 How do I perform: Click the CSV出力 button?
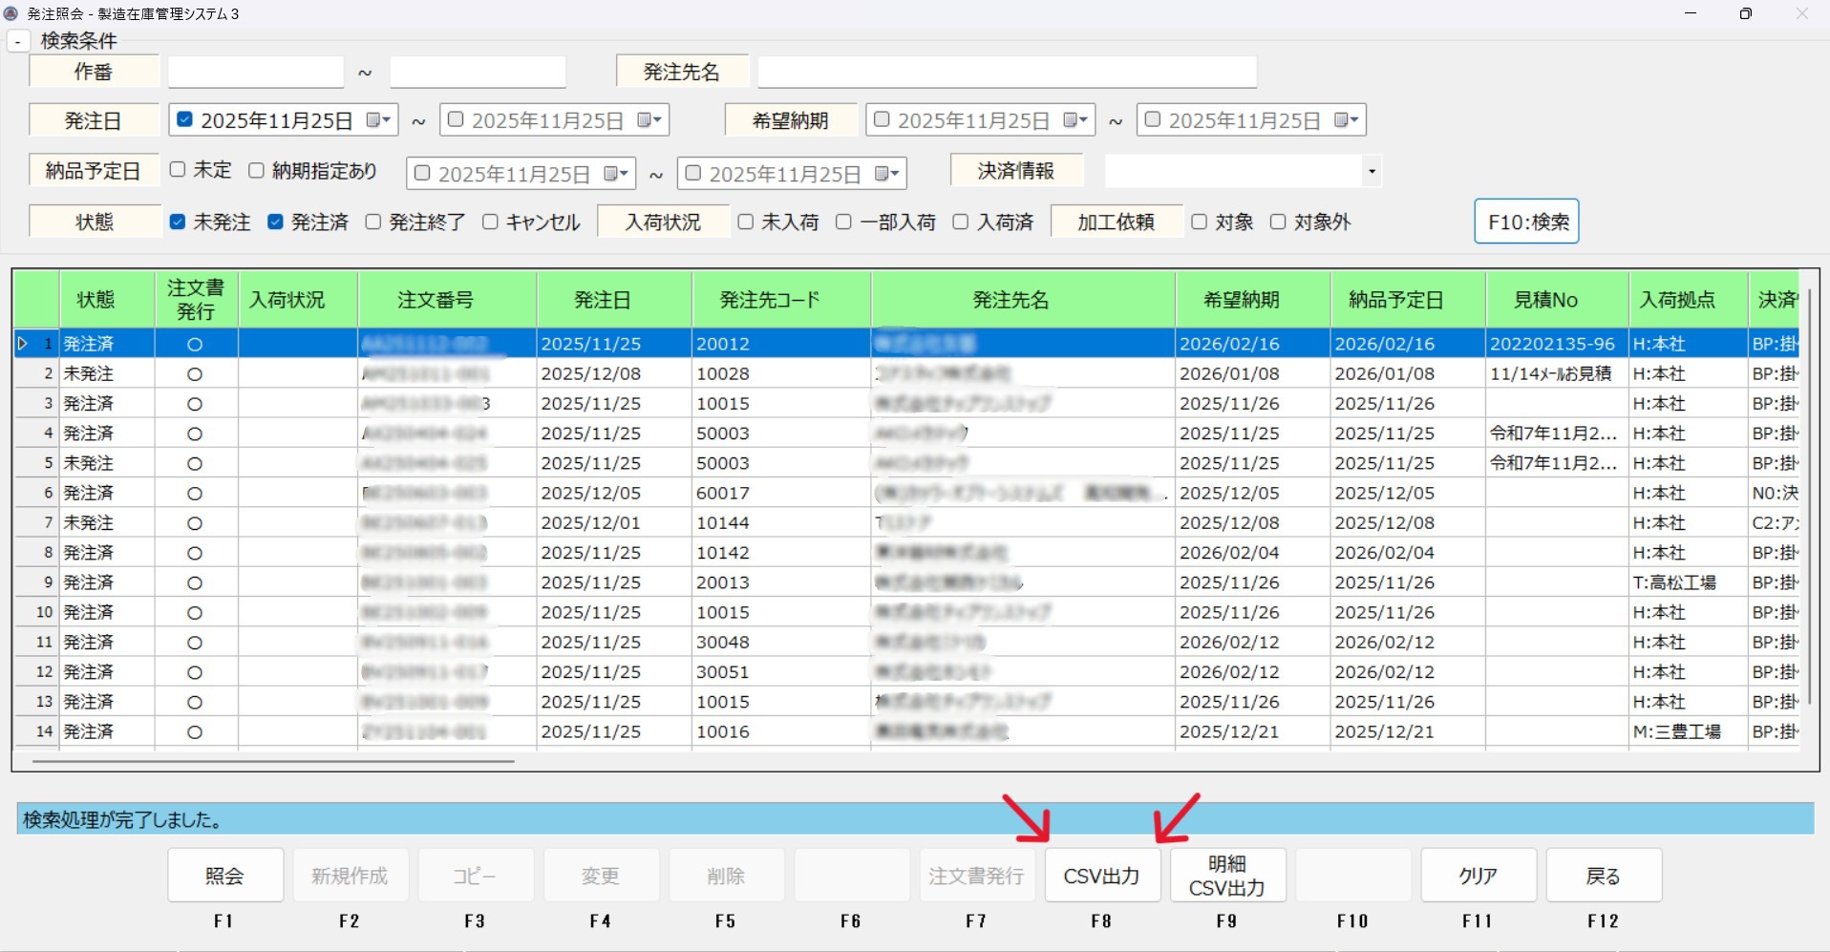tap(1101, 876)
